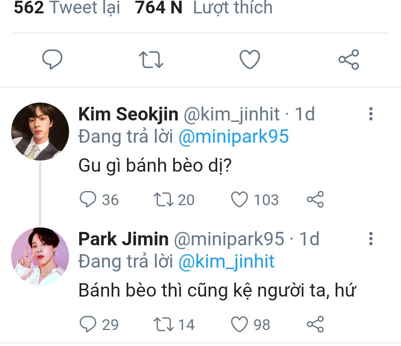
Task: Open more options for Kim Seokjin's tweet
Action: [370, 114]
